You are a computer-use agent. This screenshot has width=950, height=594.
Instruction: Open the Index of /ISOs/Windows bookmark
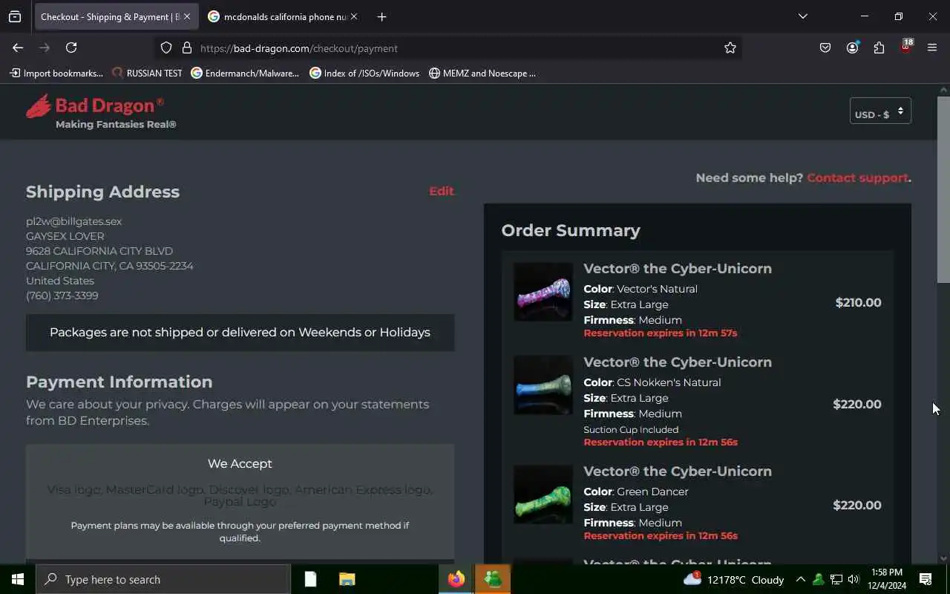click(x=364, y=73)
